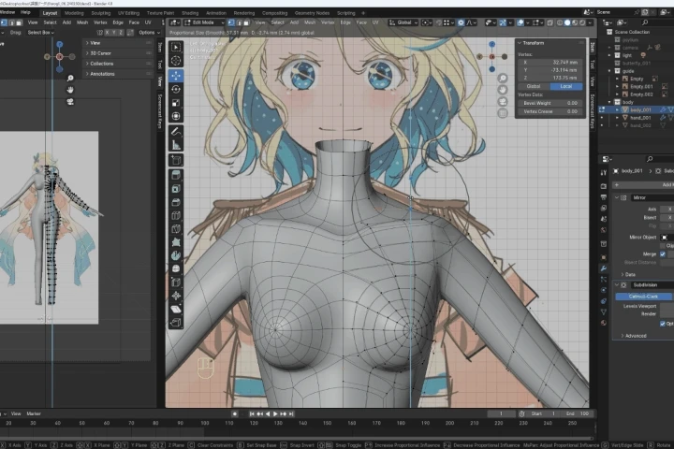Open the Select Box drag dropdown

(x=41, y=33)
